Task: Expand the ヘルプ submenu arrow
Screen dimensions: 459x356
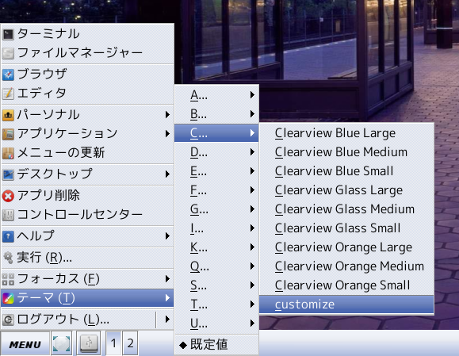Action: tap(167, 236)
